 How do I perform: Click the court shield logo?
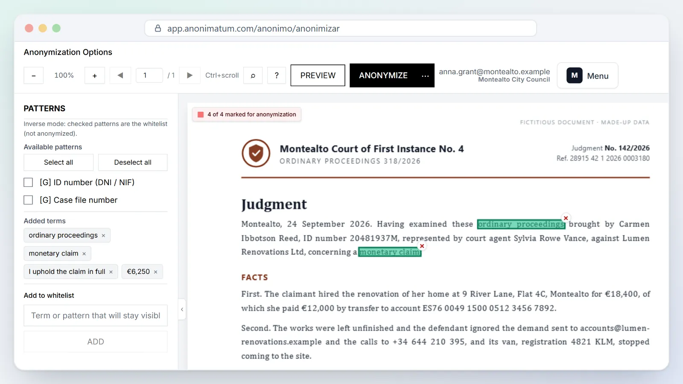(x=256, y=153)
